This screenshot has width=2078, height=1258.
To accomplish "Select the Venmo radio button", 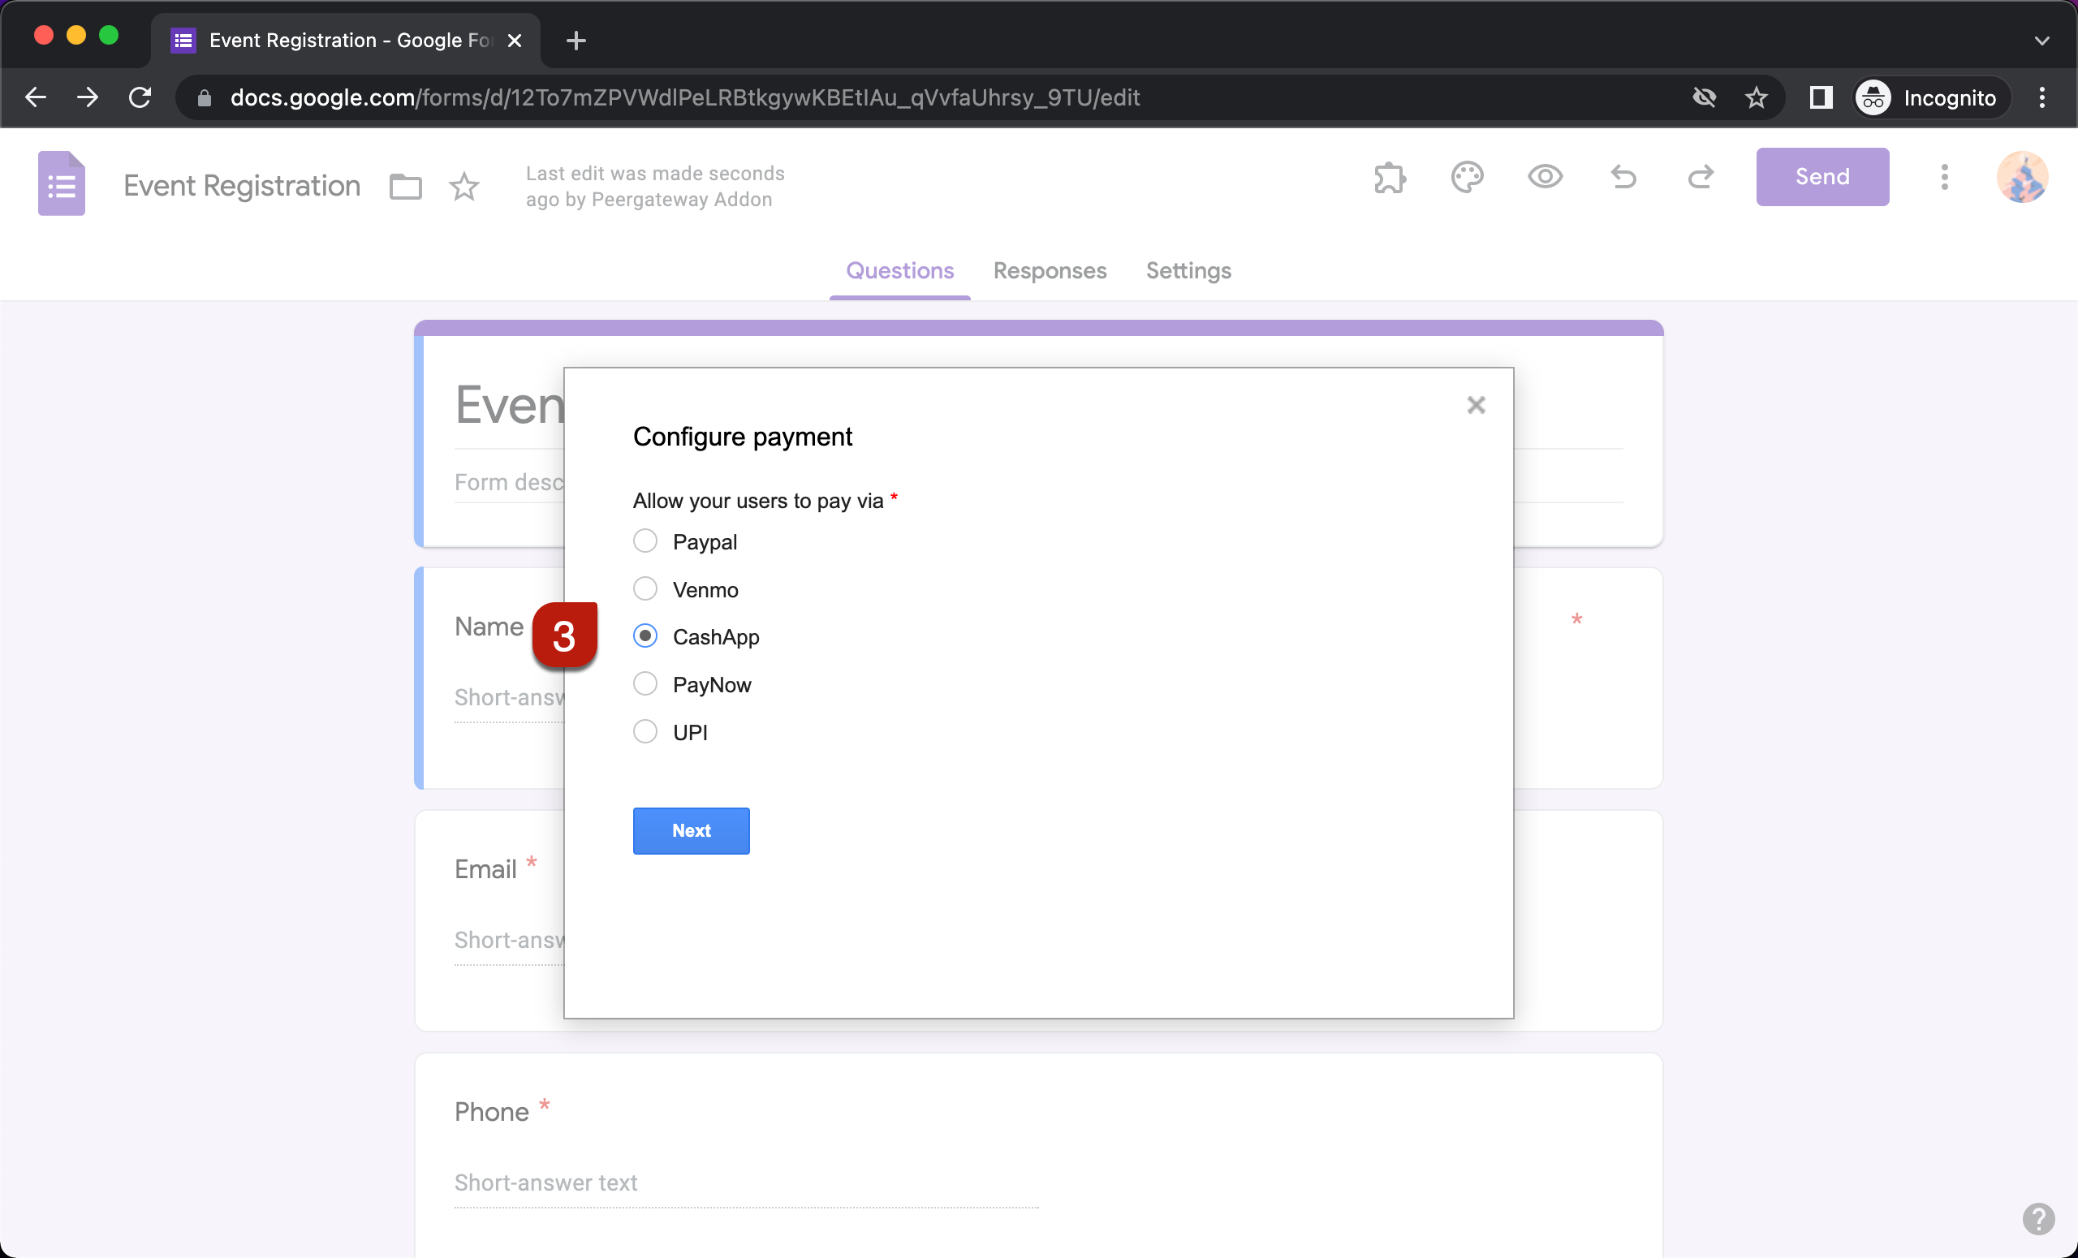I will point(645,588).
